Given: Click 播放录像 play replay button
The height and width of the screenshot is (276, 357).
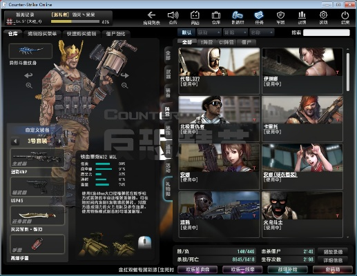Looking at the screenshot, I should click(x=333, y=252).
